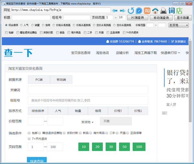Toggle the 7+天内退货 checkbox in top toolbar
This screenshot has height=164, width=194.
click(124, 33)
